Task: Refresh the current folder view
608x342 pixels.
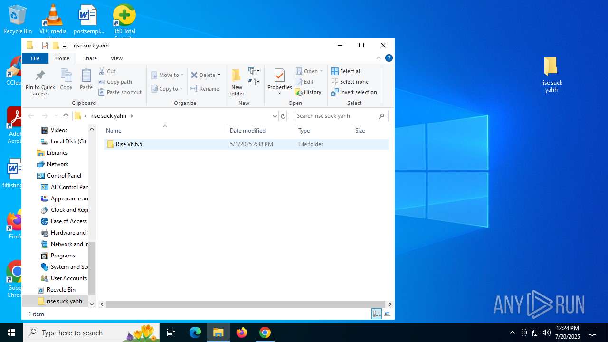Action: pyautogui.click(x=283, y=116)
